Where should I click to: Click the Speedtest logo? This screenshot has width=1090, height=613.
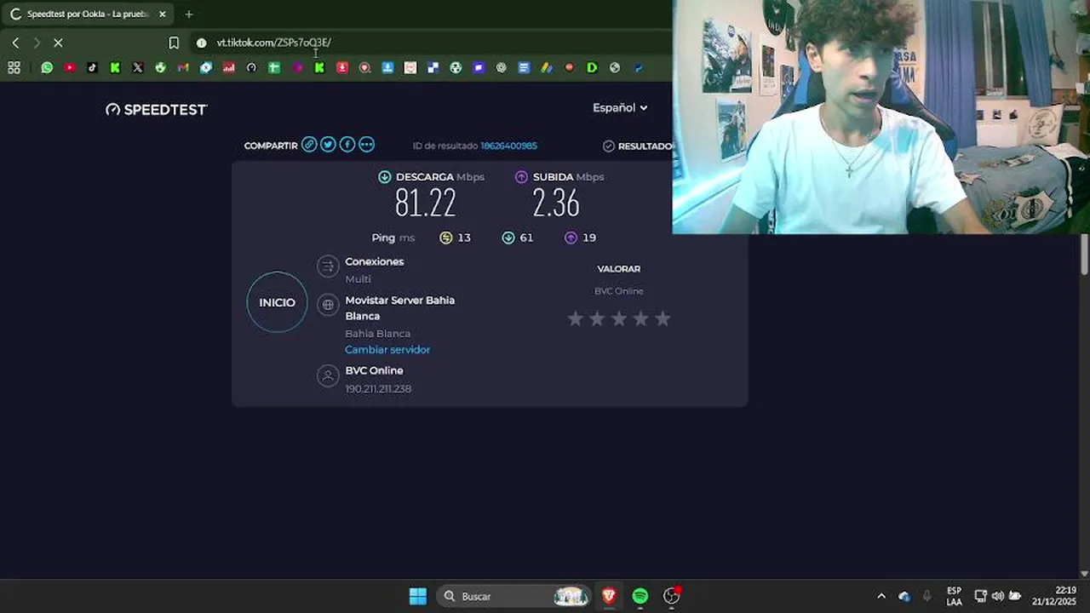(157, 109)
